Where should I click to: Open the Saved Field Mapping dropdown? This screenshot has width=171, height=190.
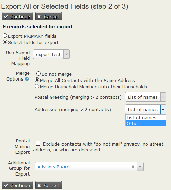51,54
